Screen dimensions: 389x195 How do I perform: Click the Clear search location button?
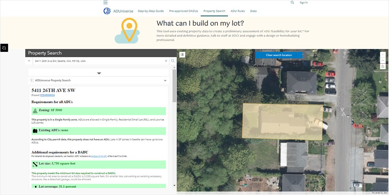(x=279, y=55)
